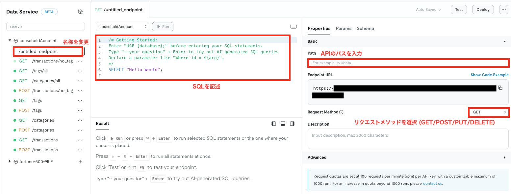Expand the fortune-500-9ILF tree node
Image resolution: width=511 pixels, height=194 pixels.
click(x=10, y=161)
